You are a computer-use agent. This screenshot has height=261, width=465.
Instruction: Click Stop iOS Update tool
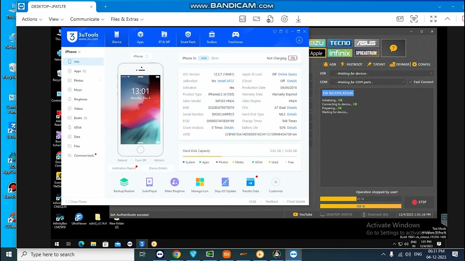pyautogui.click(x=225, y=185)
